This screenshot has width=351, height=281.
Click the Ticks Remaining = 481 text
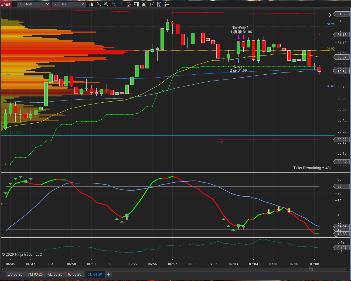312,168
